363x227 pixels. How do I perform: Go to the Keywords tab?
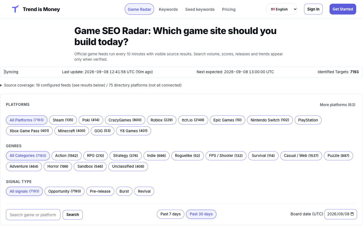[168, 9]
